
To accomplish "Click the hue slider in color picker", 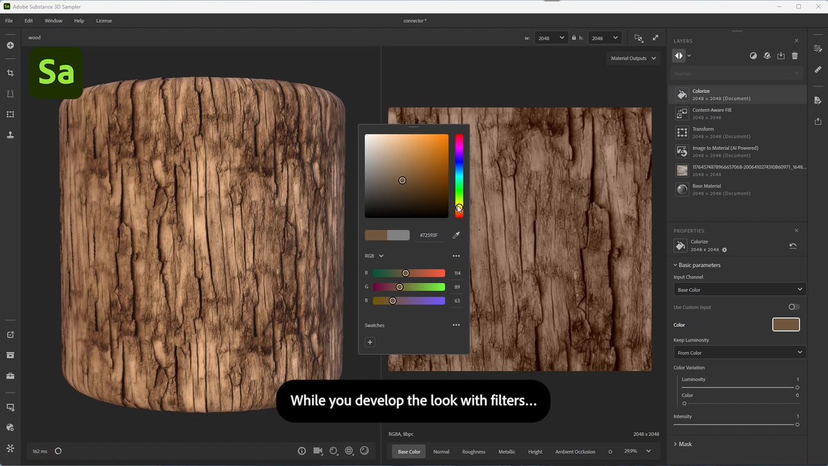I will click(x=459, y=176).
